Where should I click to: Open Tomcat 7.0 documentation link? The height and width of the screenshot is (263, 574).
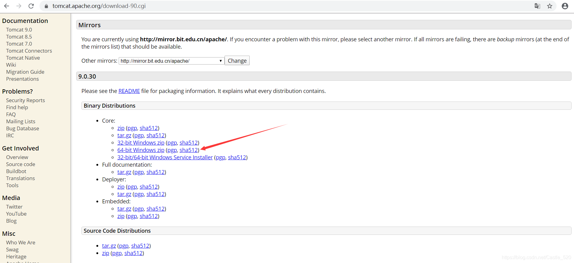point(19,44)
